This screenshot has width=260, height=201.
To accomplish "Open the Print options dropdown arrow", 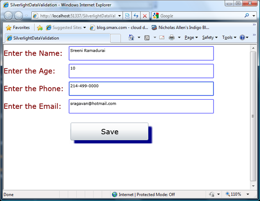I will (179, 38).
